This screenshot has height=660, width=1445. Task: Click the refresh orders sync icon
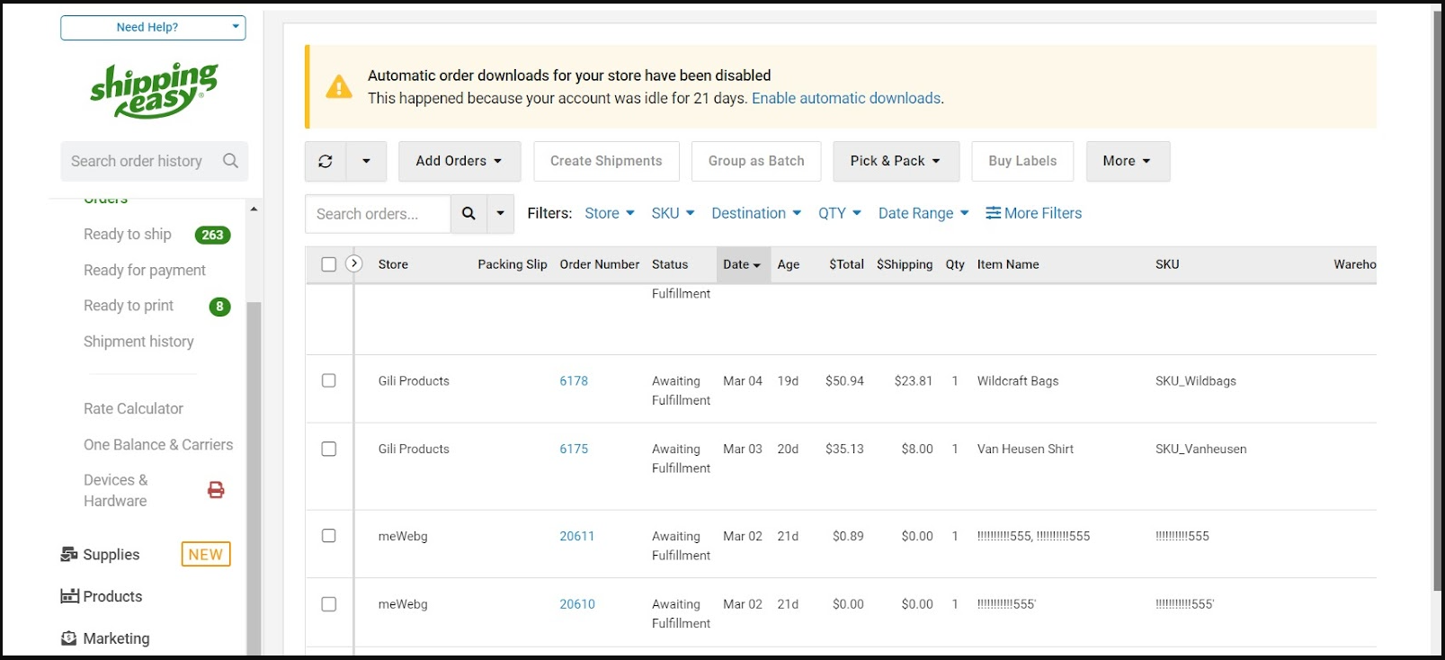coord(326,161)
